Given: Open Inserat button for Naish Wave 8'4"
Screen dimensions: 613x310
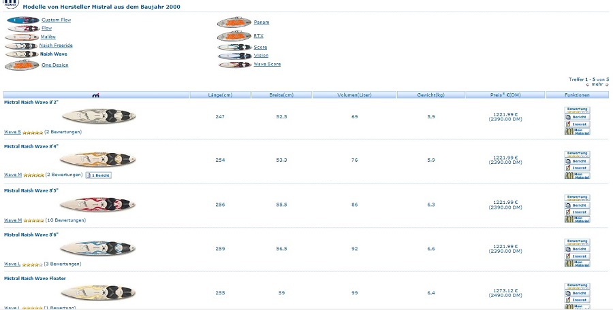Looking at the screenshot, I should coord(577,168).
